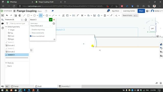Image resolution: width=163 pixels, height=92 pixels.
Task: Toggle the Show overdefined checkbox
Action: pos(31,36)
